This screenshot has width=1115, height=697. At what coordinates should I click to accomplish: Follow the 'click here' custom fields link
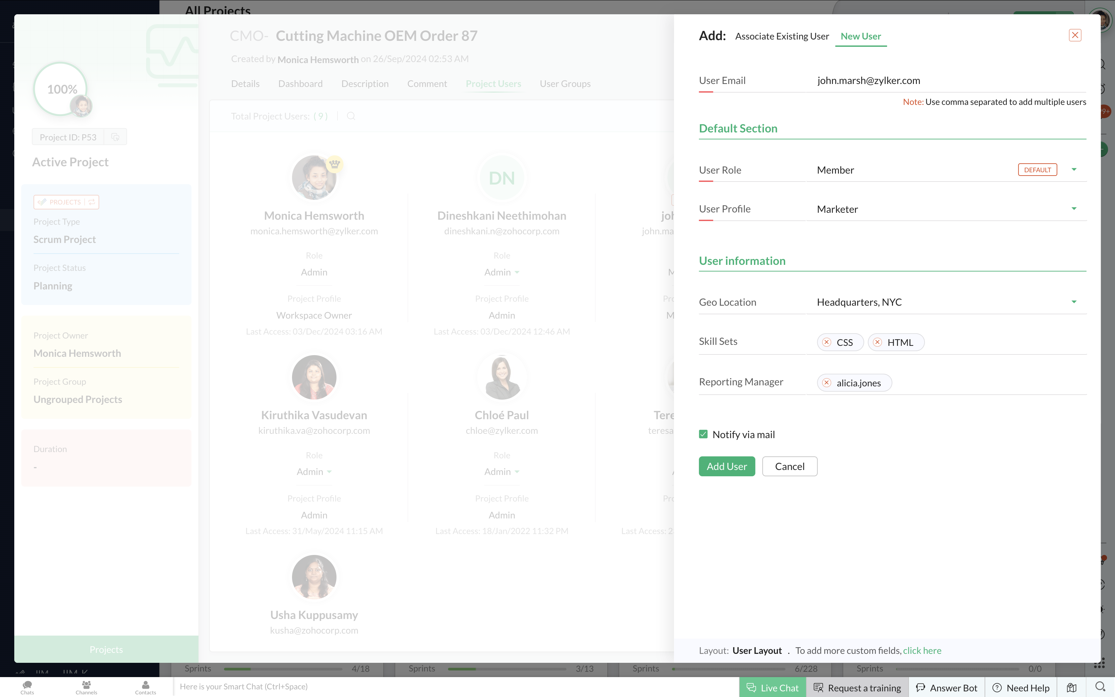pos(922,651)
